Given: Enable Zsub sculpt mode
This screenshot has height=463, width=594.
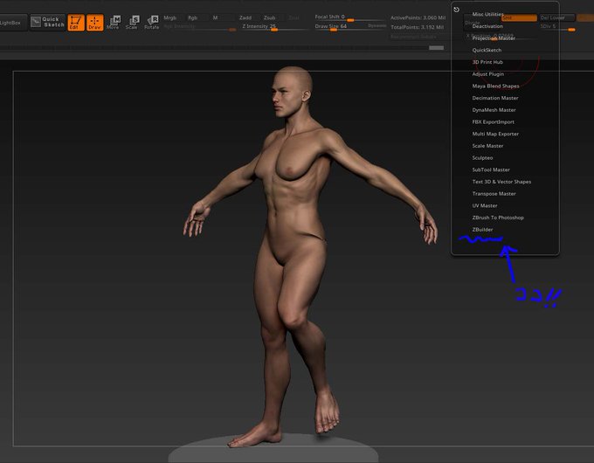Looking at the screenshot, I should (x=269, y=17).
